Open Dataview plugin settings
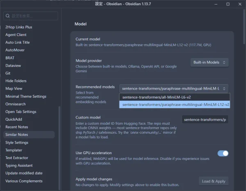The image size is (246, 191). point(13,65)
